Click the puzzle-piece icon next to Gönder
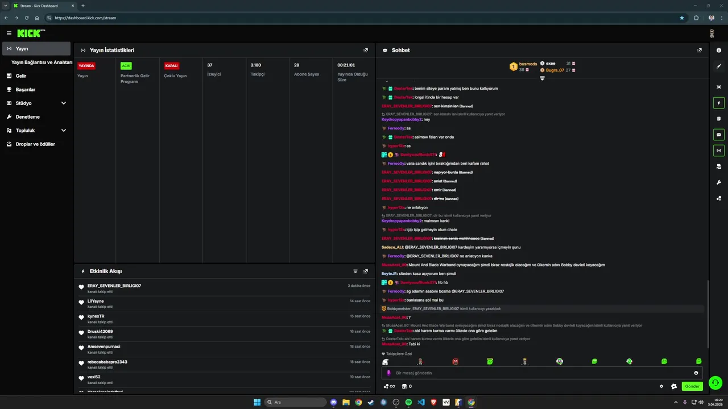Viewport: 728px width, 409px height. [x=674, y=386]
